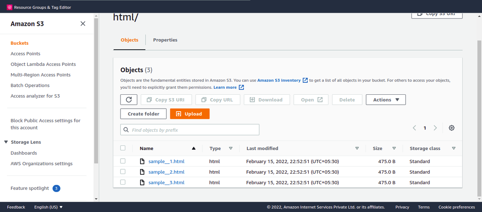Screen dimensions: 482x212
Task: Open the table preferences gear icon
Action: coord(451,128)
